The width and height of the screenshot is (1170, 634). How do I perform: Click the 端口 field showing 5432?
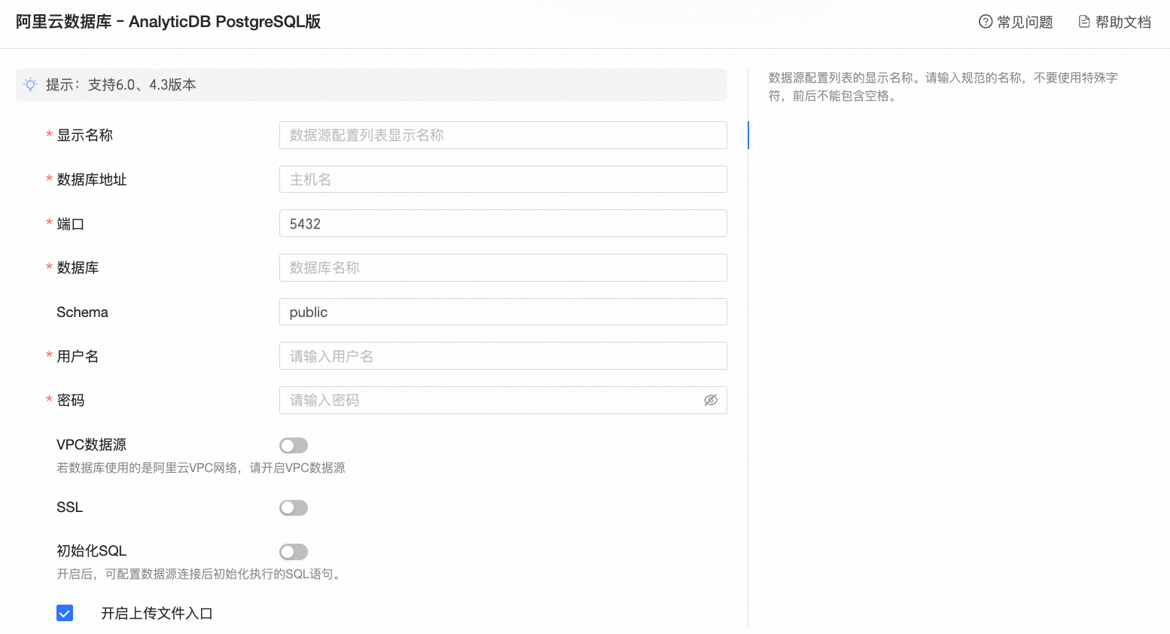(503, 224)
